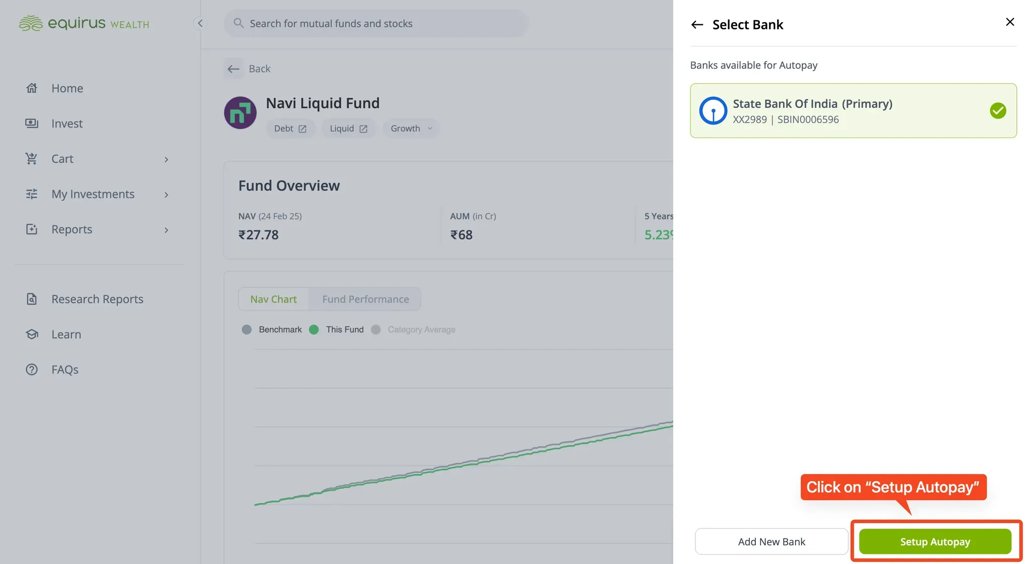
Task: Toggle the green checkmark on State Bank card
Action: click(998, 111)
